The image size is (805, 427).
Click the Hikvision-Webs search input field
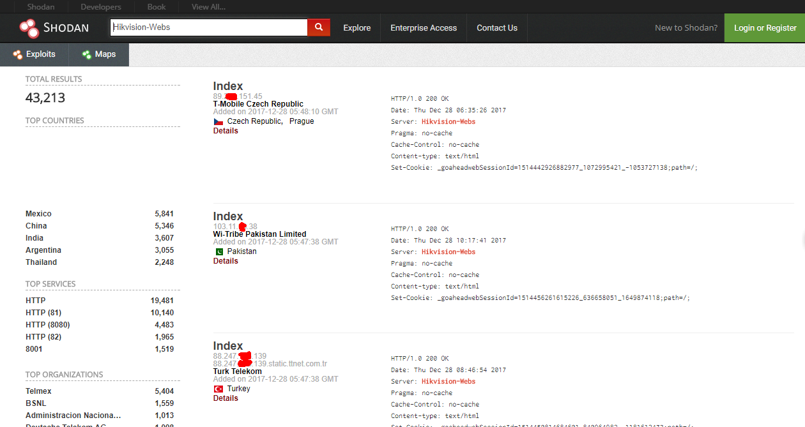click(x=209, y=27)
